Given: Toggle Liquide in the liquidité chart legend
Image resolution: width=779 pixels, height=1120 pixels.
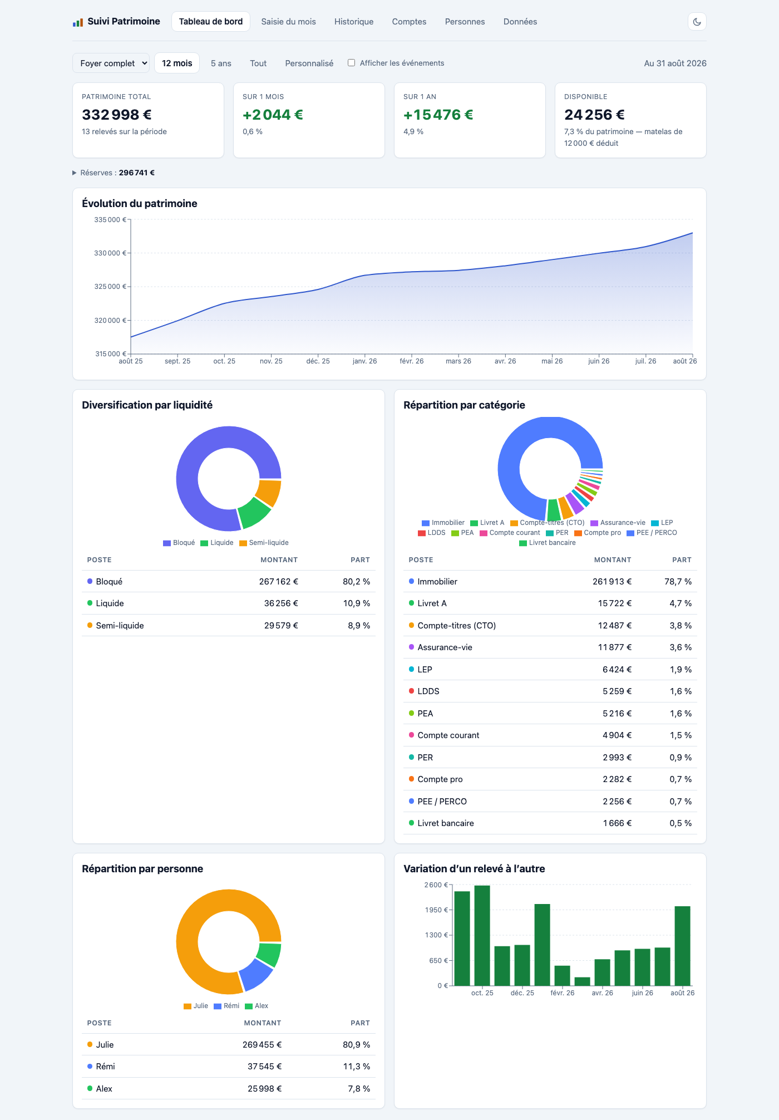Looking at the screenshot, I should (x=217, y=543).
